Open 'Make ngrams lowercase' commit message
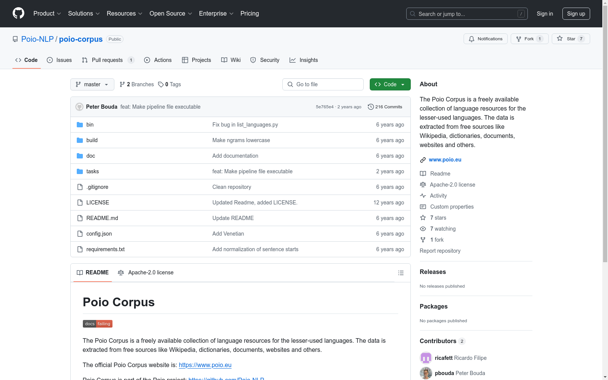The image size is (608, 380). coord(241,140)
